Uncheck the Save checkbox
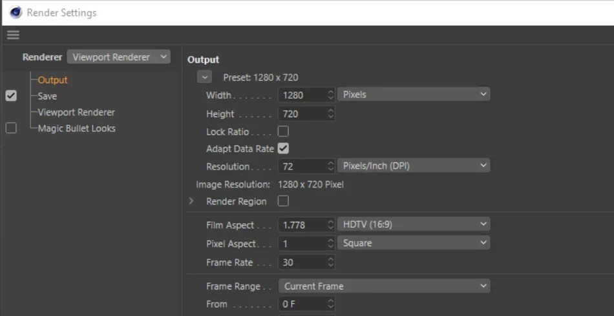The width and height of the screenshot is (614, 316). click(x=11, y=95)
